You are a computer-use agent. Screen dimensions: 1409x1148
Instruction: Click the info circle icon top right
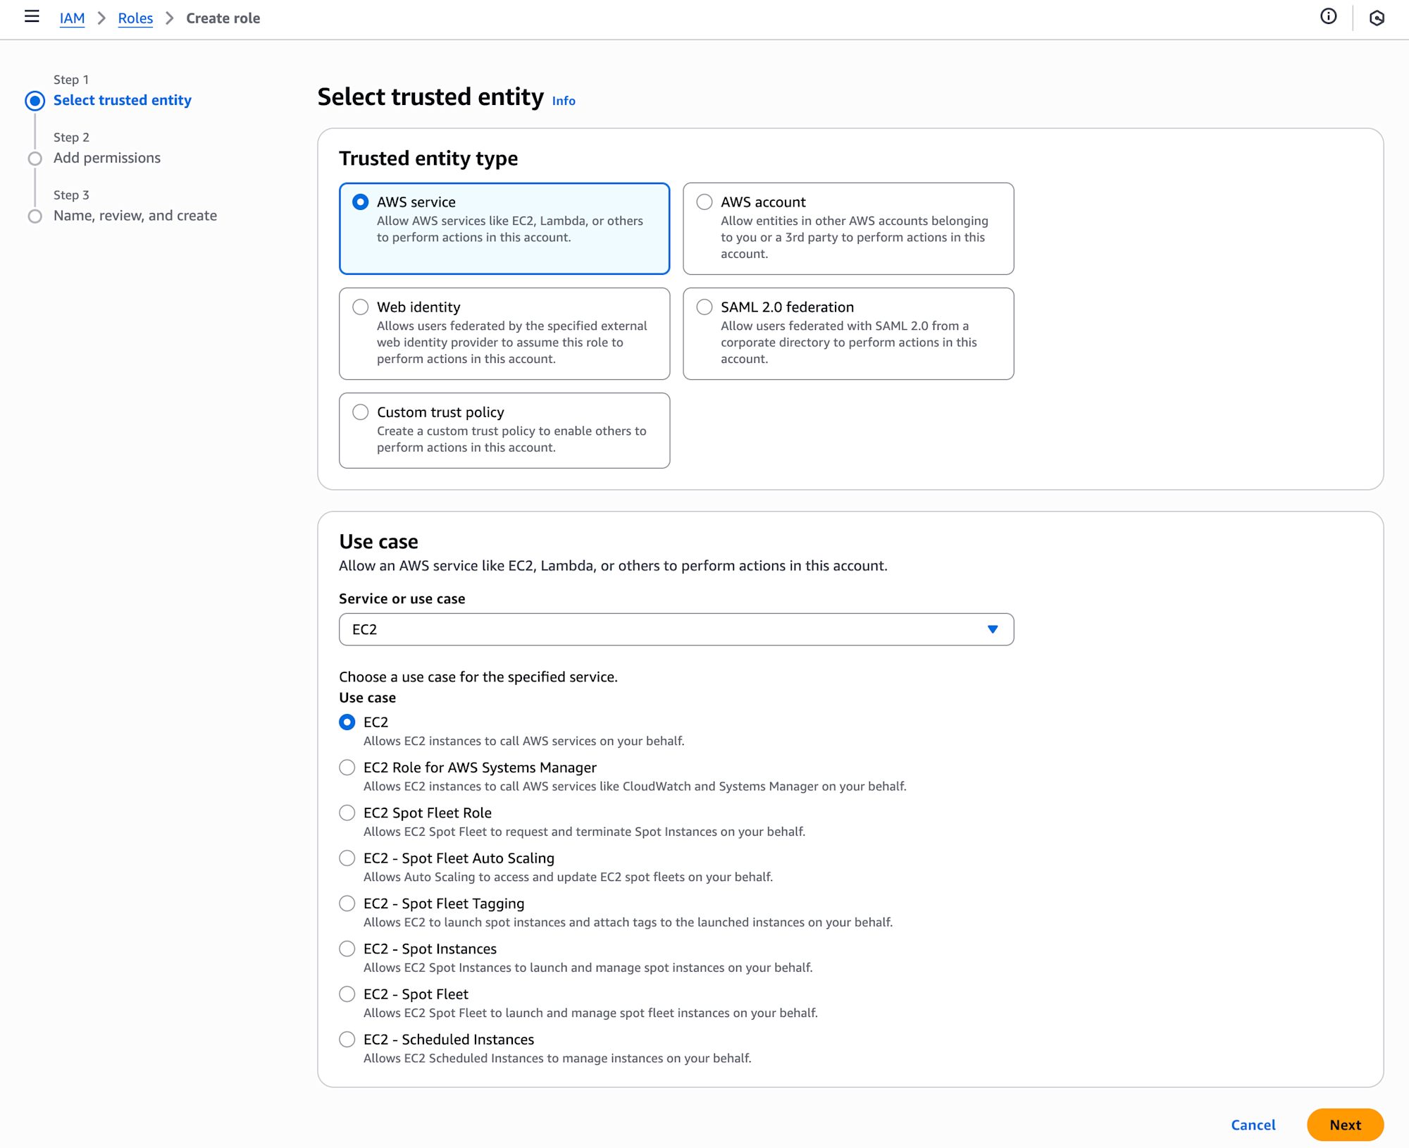1328,17
